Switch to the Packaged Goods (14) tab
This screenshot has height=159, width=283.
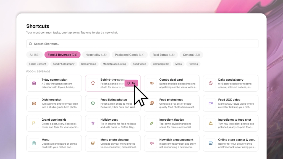tap(130, 55)
